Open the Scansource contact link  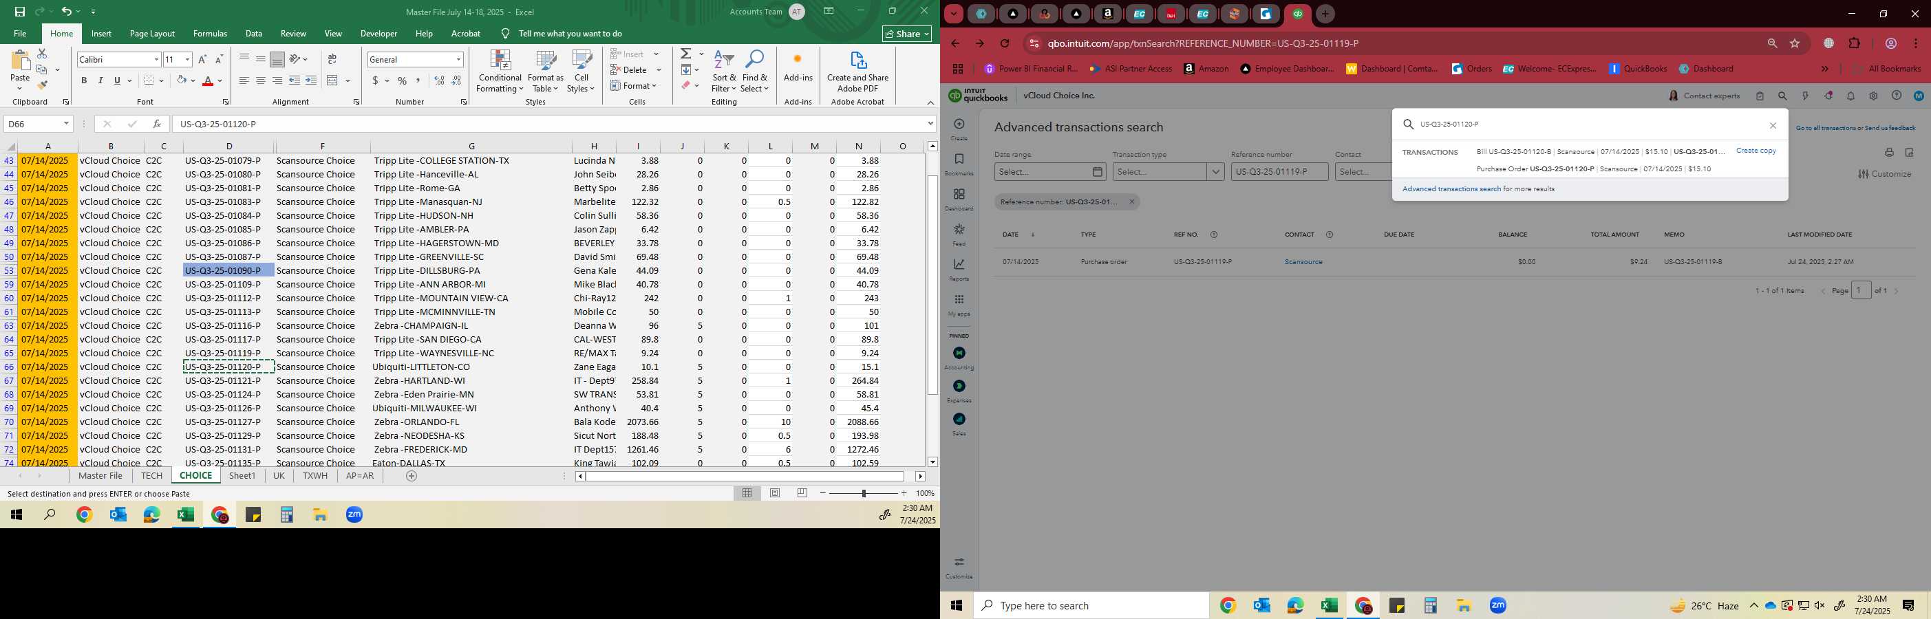[1303, 261]
